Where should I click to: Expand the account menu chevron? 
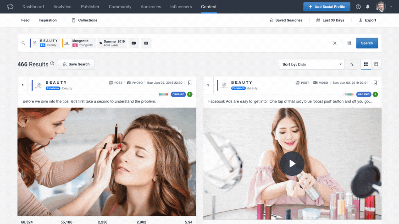[x=391, y=7]
